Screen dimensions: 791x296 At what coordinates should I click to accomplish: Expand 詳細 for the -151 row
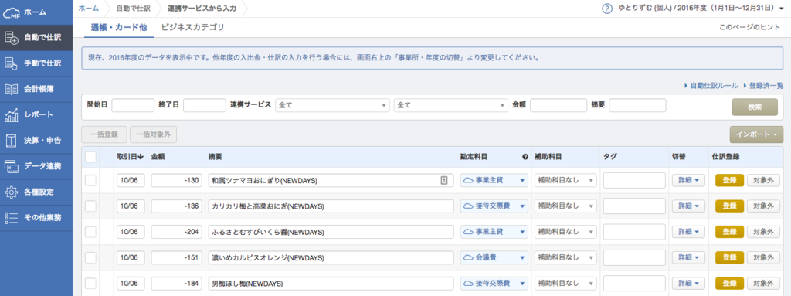pyautogui.click(x=688, y=257)
